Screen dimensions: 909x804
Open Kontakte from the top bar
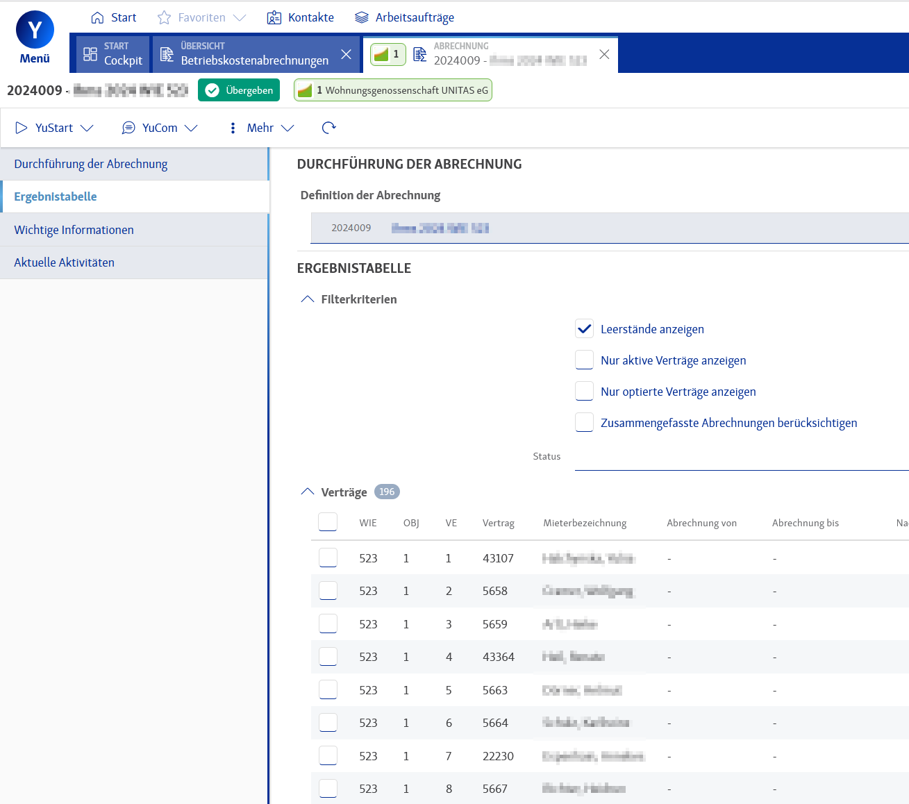[301, 17]
